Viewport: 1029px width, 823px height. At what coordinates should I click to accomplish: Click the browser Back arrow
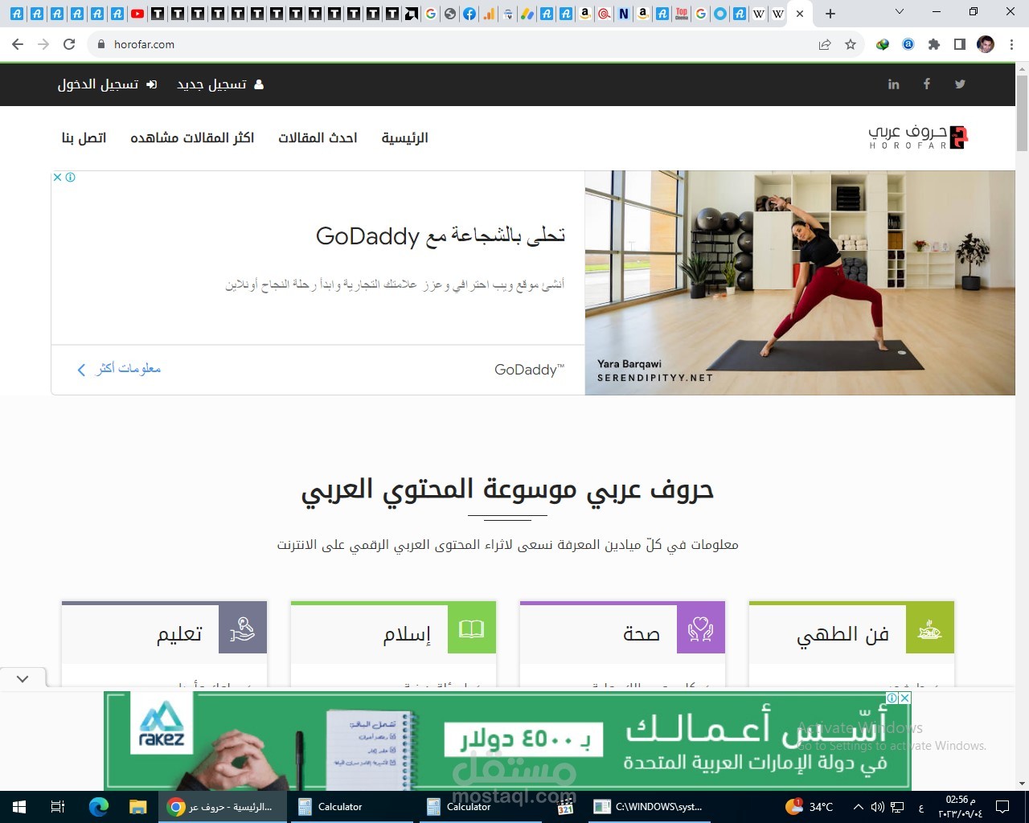[x=18, y=44]
